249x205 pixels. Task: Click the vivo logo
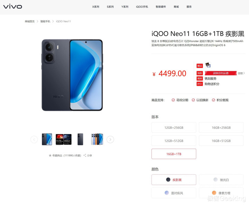click(12, 7)
